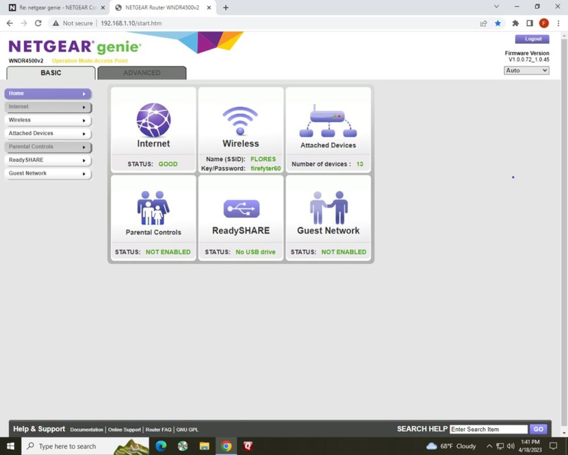Click the ReadySHARE USB icon
Image resolution: width=568 pixels, height=455 pixels.
(240, 208)
